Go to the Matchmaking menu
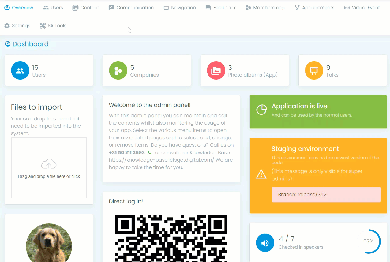 tap(265, 8)
